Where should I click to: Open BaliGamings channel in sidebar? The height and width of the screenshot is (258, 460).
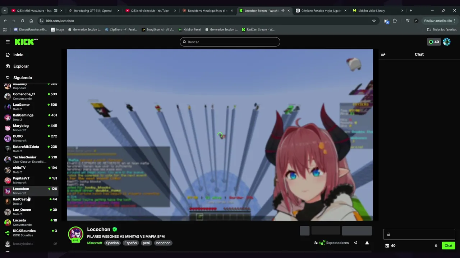click(31, 117)
